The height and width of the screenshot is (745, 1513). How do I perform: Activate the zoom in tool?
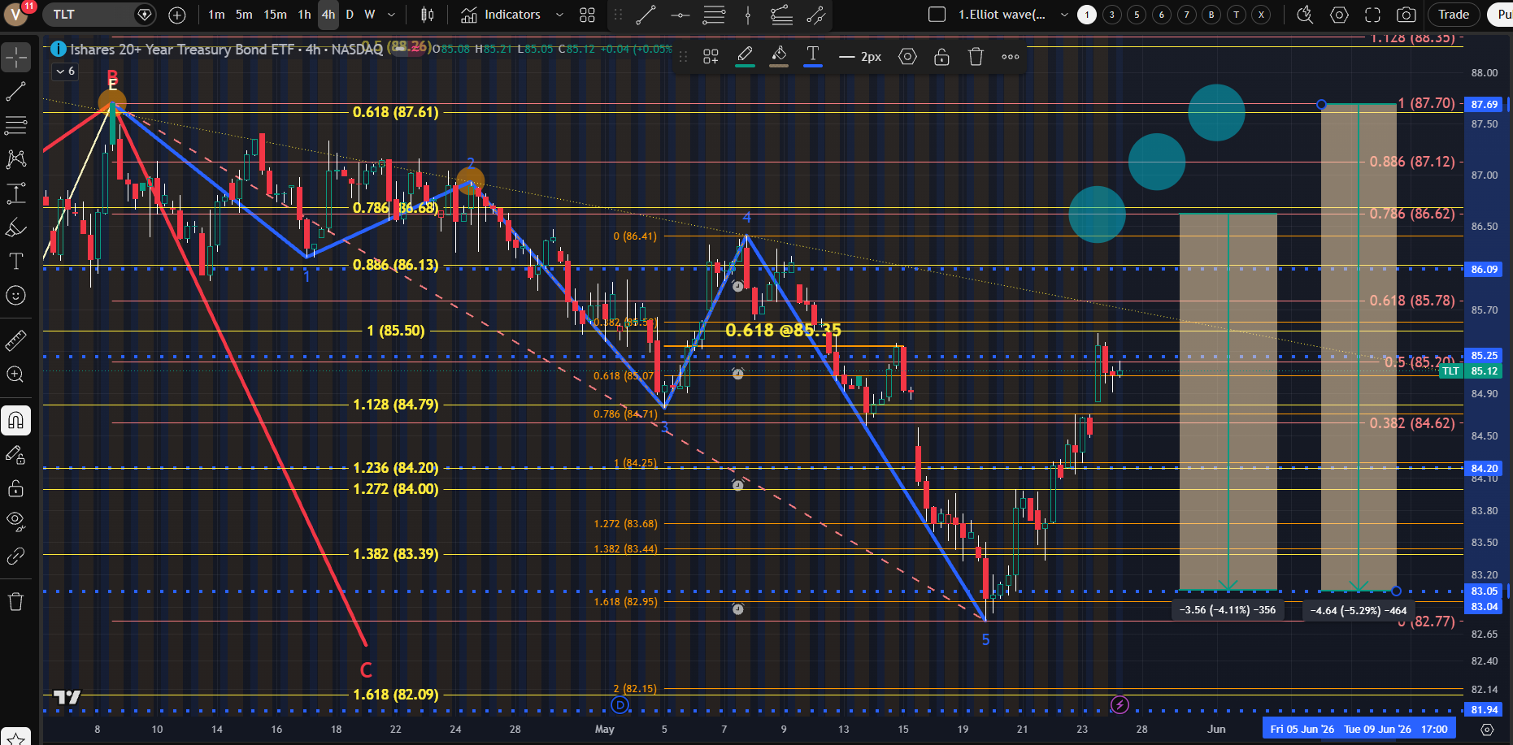coord(16,375)
